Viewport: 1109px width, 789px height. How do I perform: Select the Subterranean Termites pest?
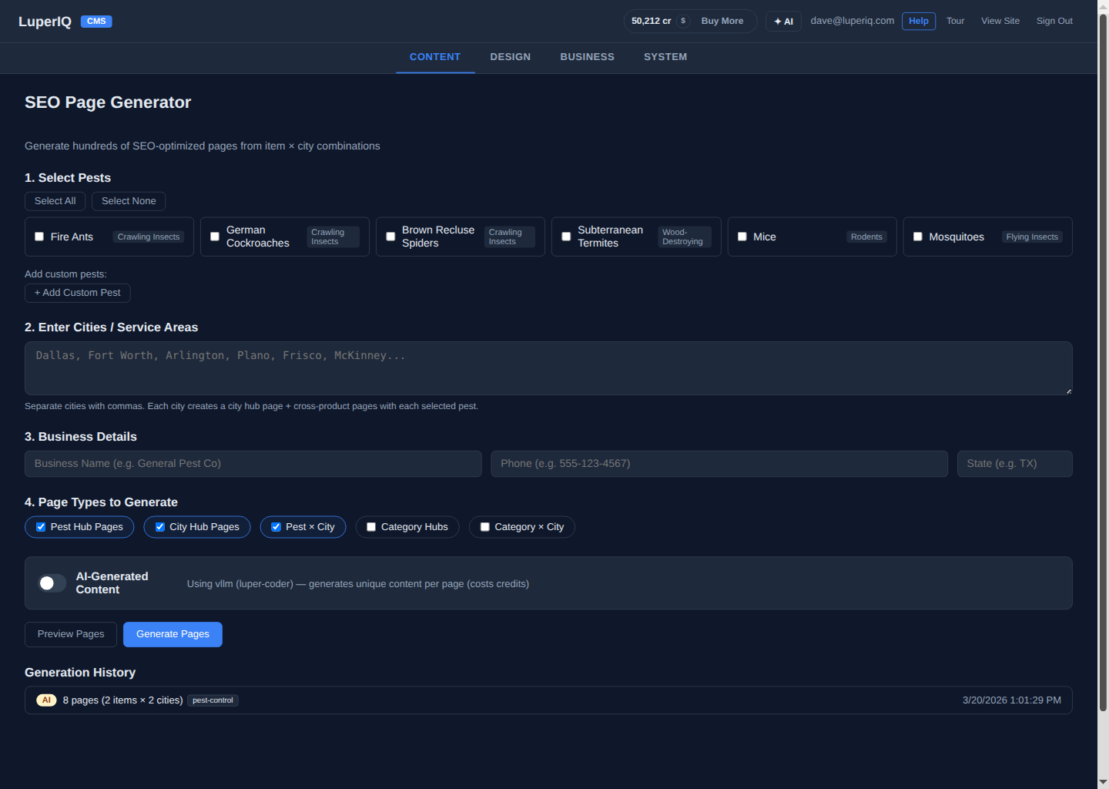(566, 237)
